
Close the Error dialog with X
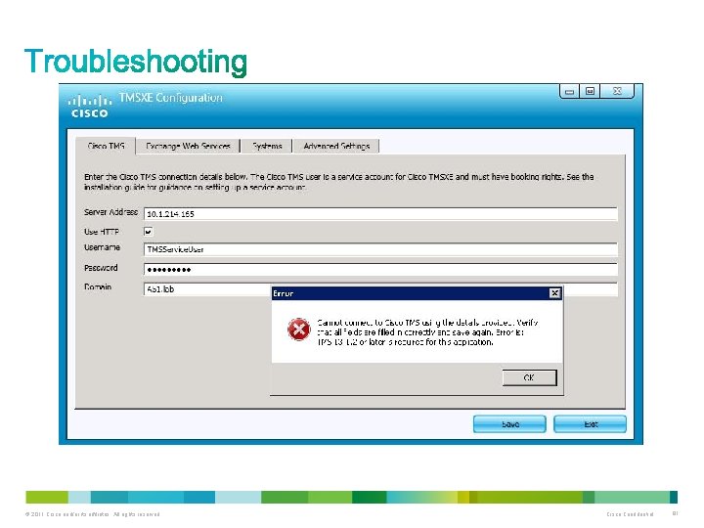tap(555, 293)
